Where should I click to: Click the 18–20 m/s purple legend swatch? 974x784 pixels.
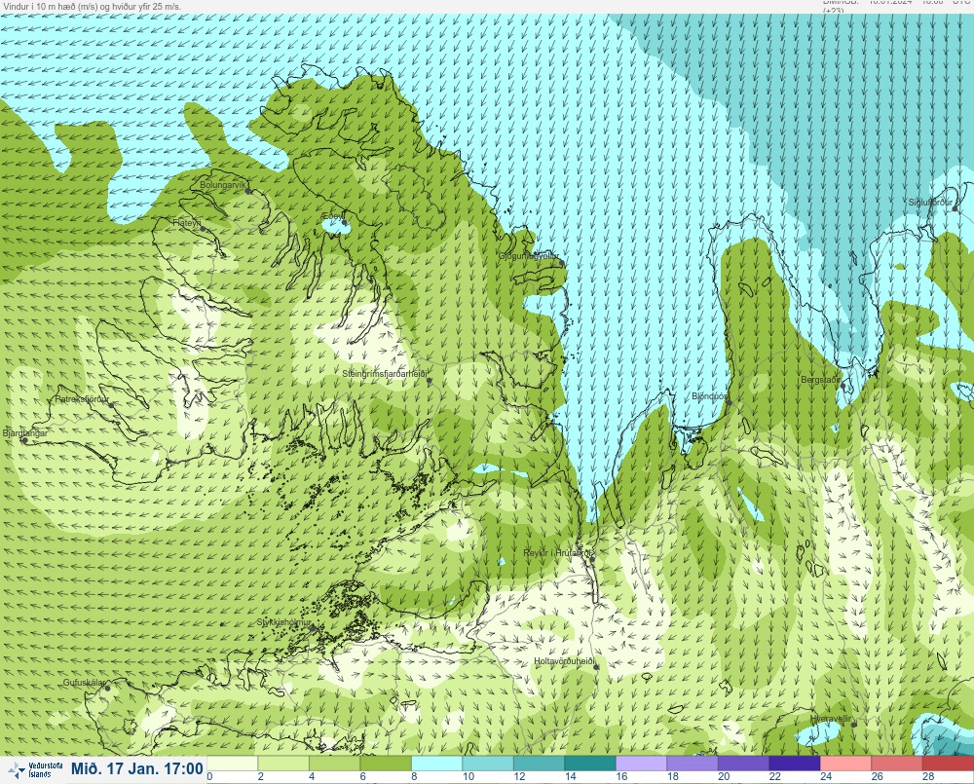[x=692, y=764]
